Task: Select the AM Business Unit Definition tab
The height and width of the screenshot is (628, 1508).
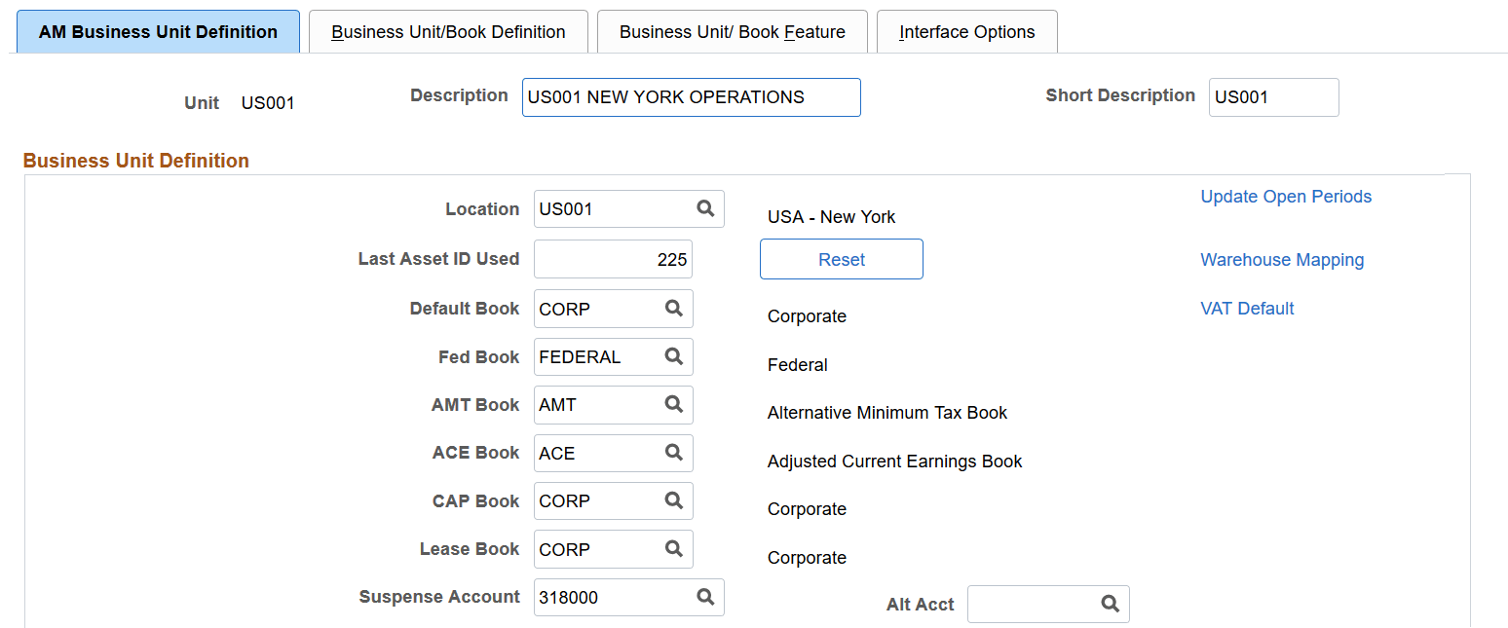Action: [x=157, y=31]
